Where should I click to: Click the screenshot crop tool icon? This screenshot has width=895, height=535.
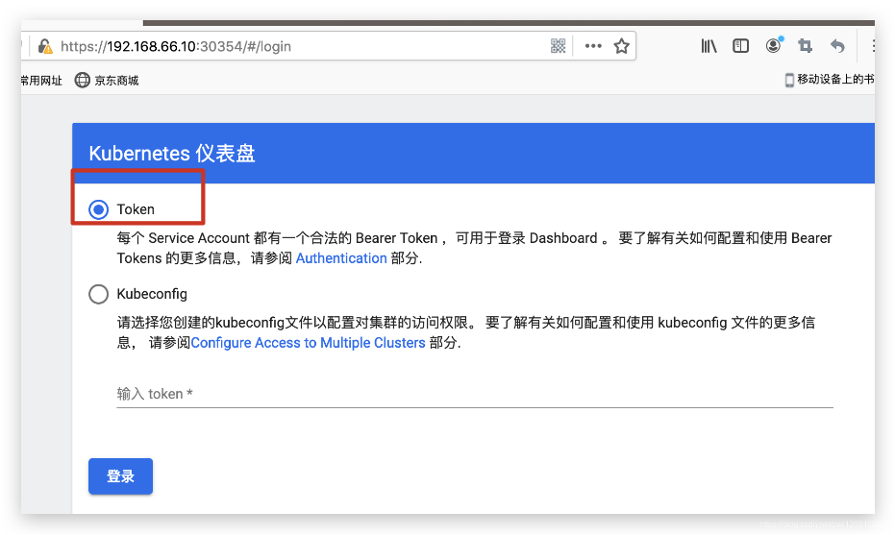pos(805,46)
